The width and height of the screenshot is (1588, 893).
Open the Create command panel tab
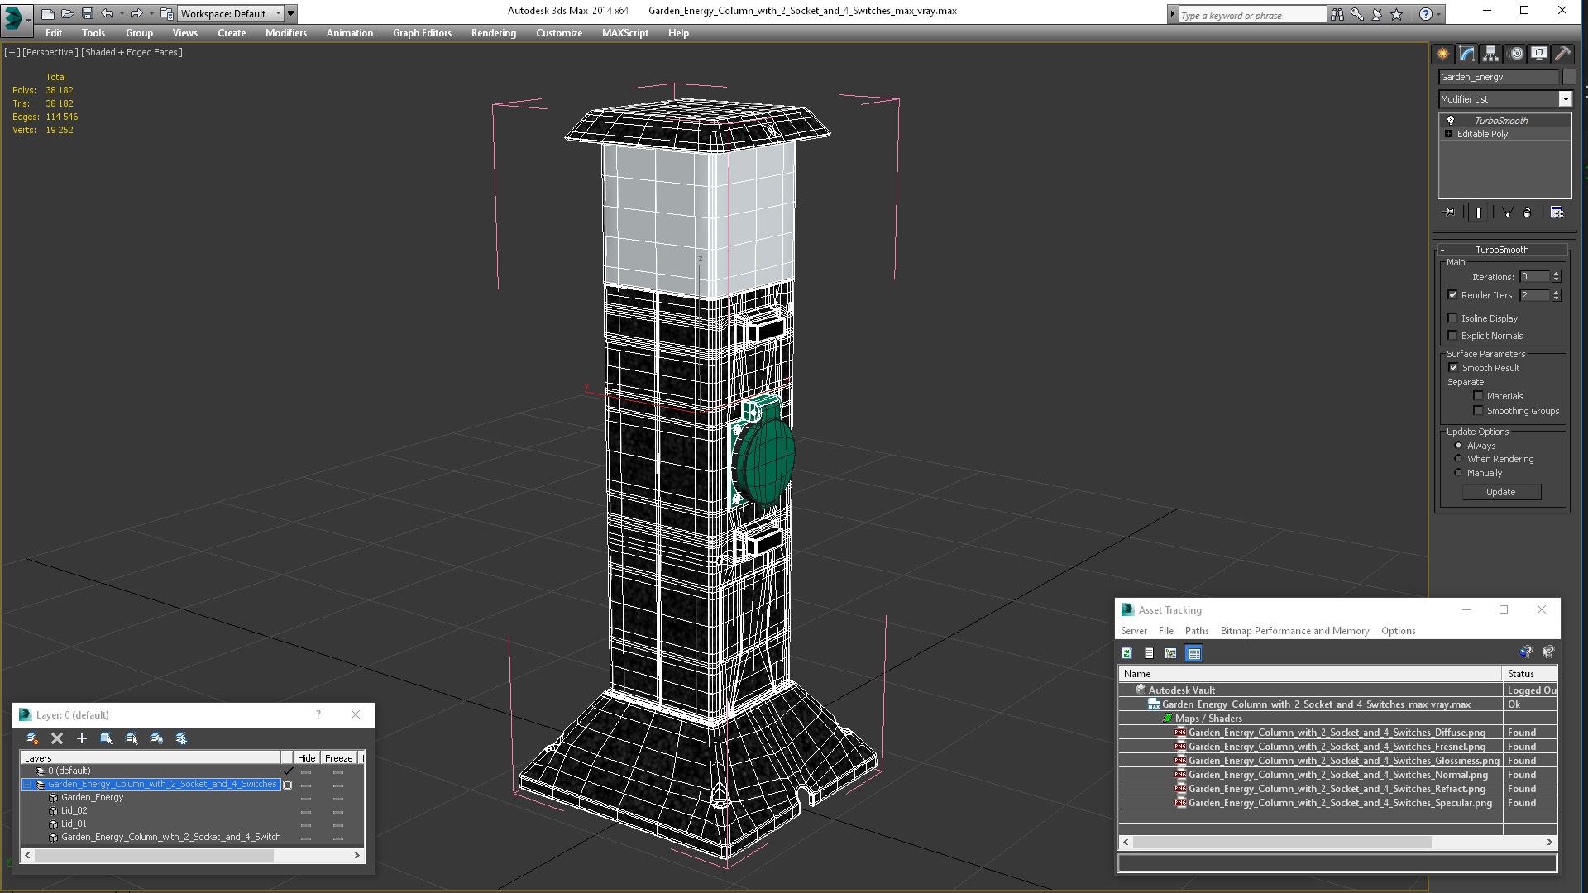(x=1442, y=54)
